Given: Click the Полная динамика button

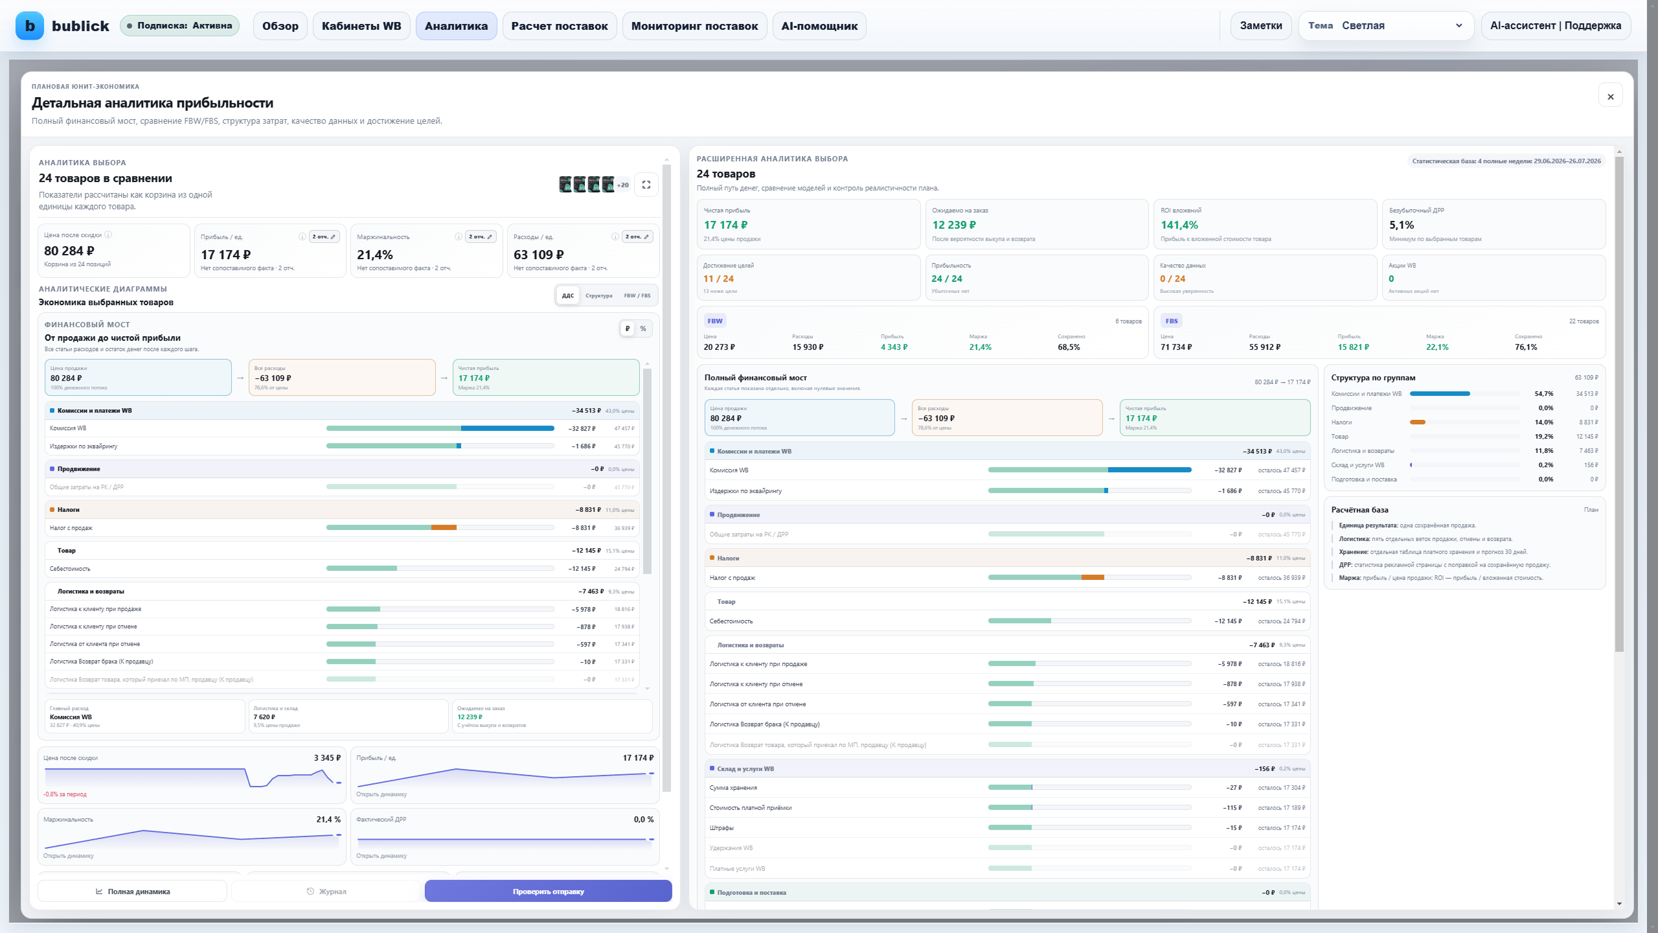Looking at the screenshot, I should tap(133, 892).
